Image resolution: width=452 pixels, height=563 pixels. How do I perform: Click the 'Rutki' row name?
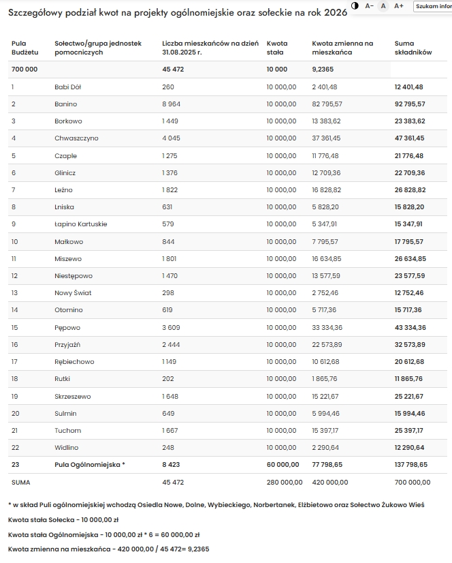point(62,379)
